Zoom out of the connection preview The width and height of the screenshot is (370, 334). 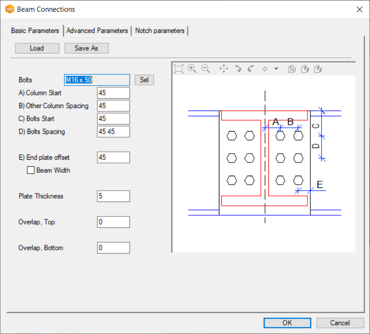tap(206, 69)
